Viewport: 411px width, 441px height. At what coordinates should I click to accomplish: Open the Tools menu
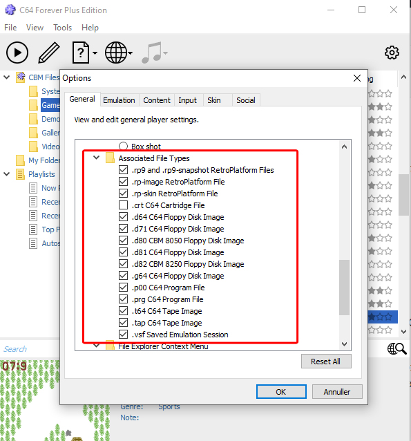[x=62, y=28]
